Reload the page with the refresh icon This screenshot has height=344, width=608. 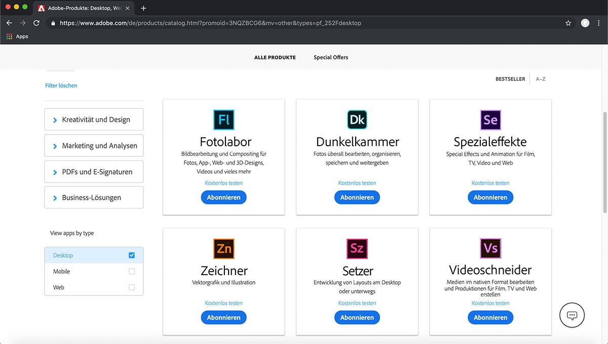pyautogui.click(x=36, y=23)
